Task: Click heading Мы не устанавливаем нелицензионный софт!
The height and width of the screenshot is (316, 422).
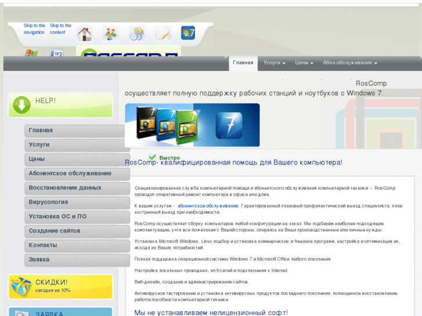Action: pos(211,313)
